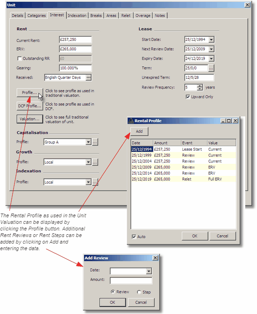Viewport: 257px width, 314px height.
Task: Click OK in Rental Profile window
Action: point(195,236)
